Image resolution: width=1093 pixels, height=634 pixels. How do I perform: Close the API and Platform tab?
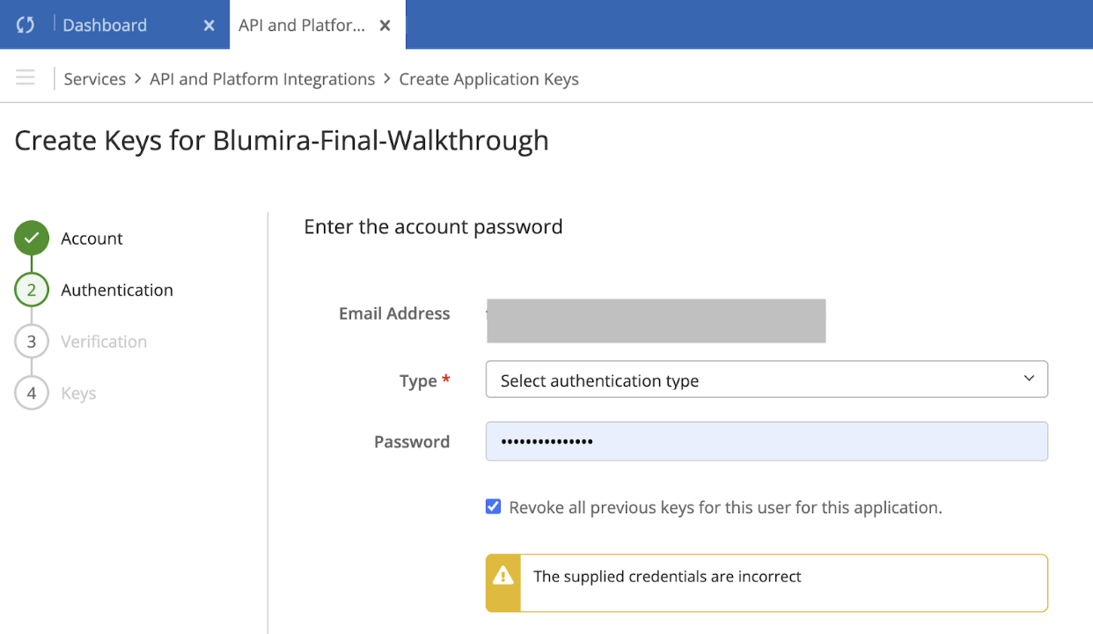click(385, 26)
